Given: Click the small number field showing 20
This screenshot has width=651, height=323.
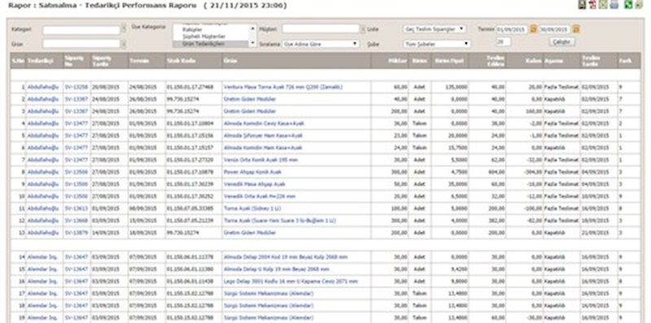Looking at the screenshot, I should [x=503, y=42].
